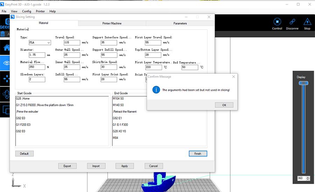The width and height of the screenshot is (315, 192).
Task: Increase the Display value stepper
Action: click(x=308, y=177)
